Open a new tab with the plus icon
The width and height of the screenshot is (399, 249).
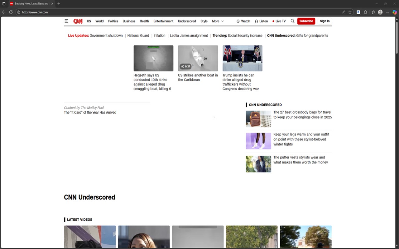pyautogui.click(x=59, y=4)
